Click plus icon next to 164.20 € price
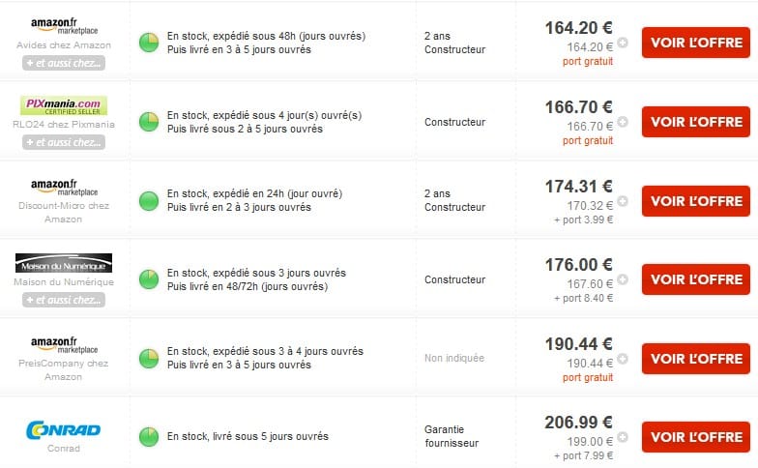 pos(623,43)
